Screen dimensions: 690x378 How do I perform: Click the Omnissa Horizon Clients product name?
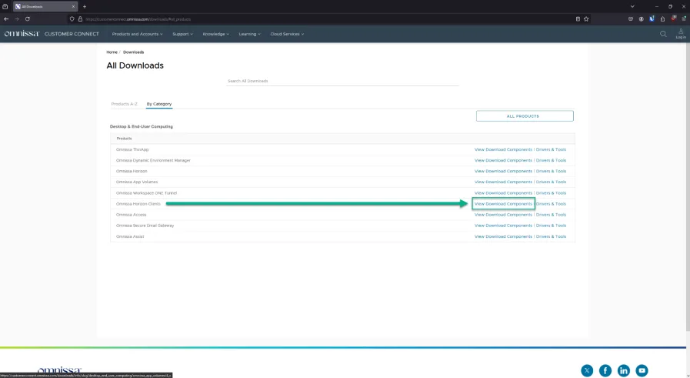coord(138,204)
